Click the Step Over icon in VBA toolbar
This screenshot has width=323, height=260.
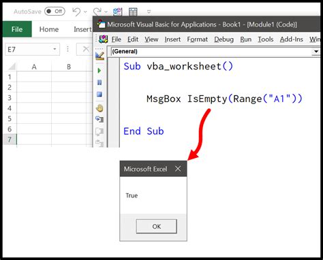click(99, 131)
